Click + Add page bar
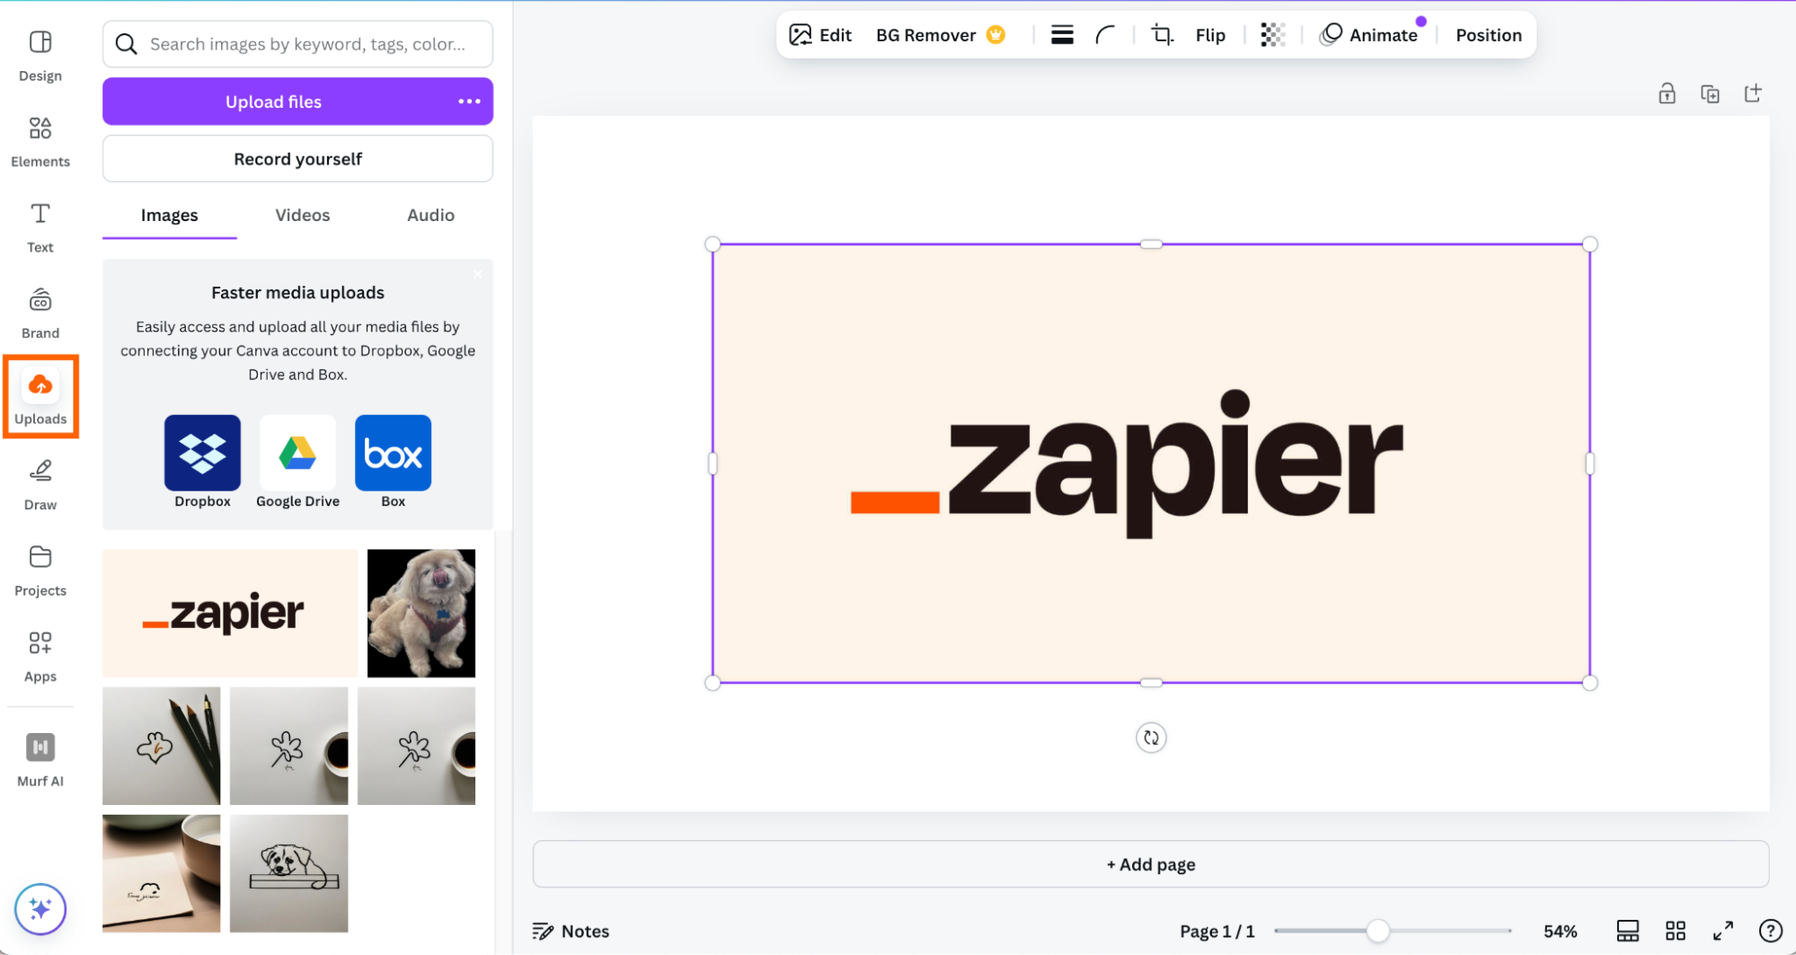Image resolution: width=1796 pixels, height=955 pixels. point(1150,864)
